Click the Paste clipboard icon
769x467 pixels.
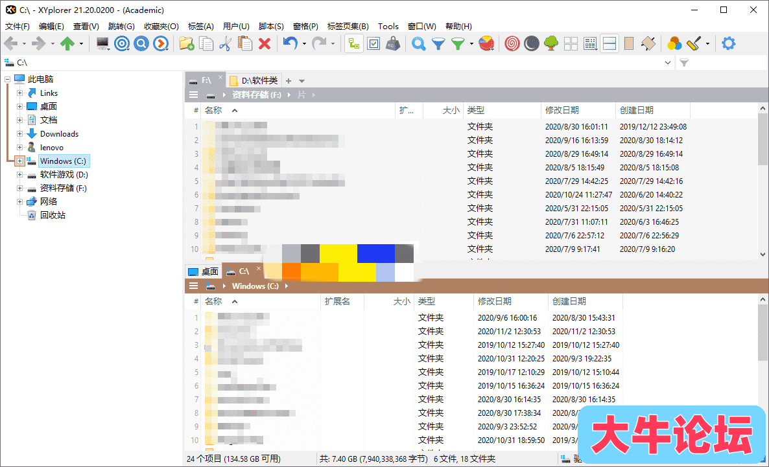(244, 43)
